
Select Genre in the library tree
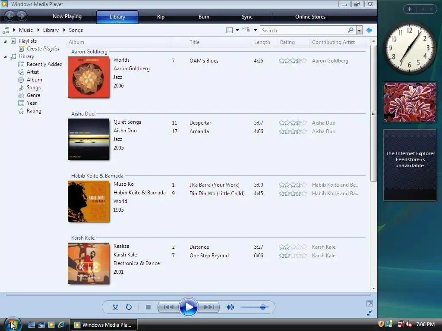click(x=33, y=95)
